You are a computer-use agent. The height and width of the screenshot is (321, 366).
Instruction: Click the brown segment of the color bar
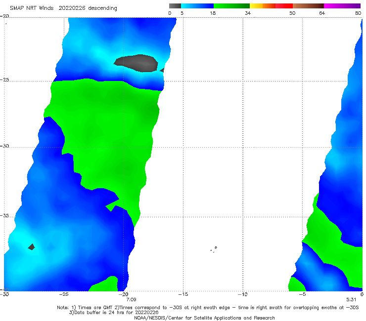pos(308,6)
